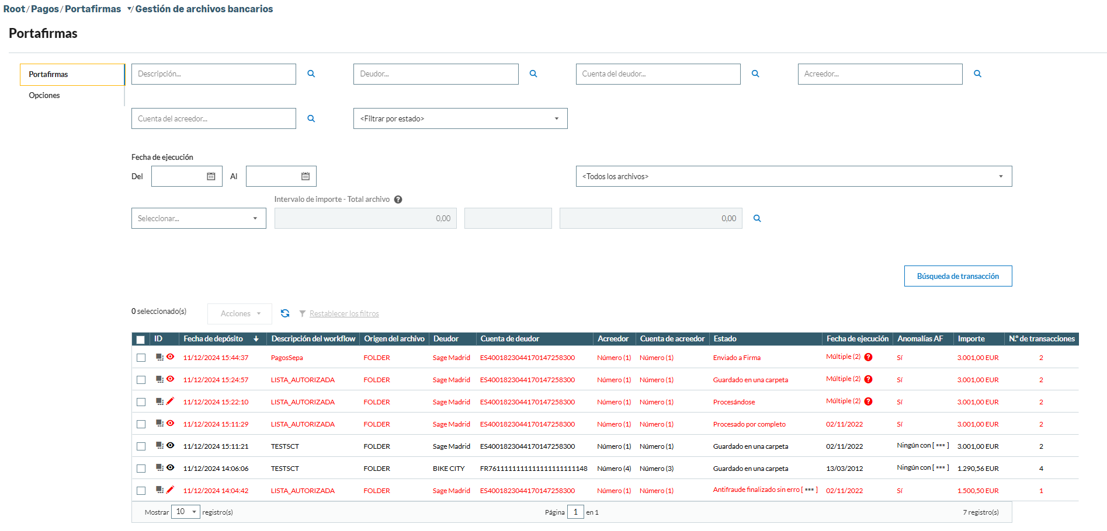Expand the Todos los archivos dropdown

click(x=793, y=176)
